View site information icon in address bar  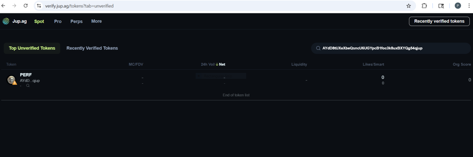[39, 6]
